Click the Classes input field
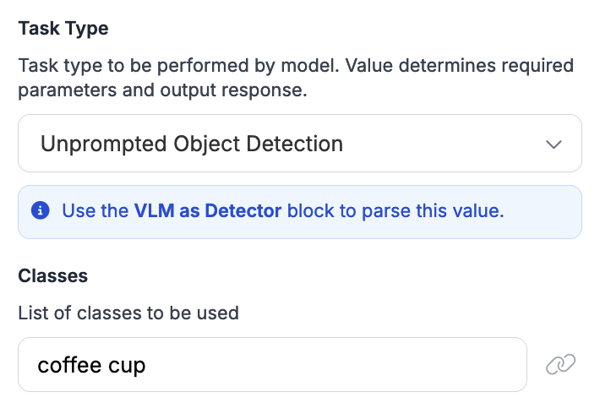Viewport: 600px width, 414px height. coord(272,365)
